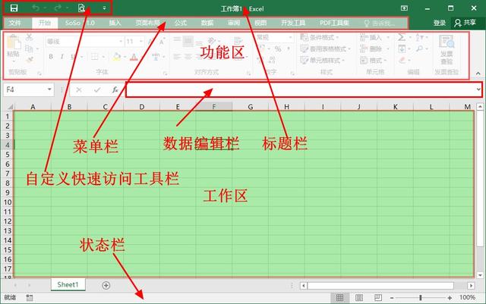Viewport: 486px width, 304px height.
Task: Toggle Bold formatting
Action: [x=51, y=57]
